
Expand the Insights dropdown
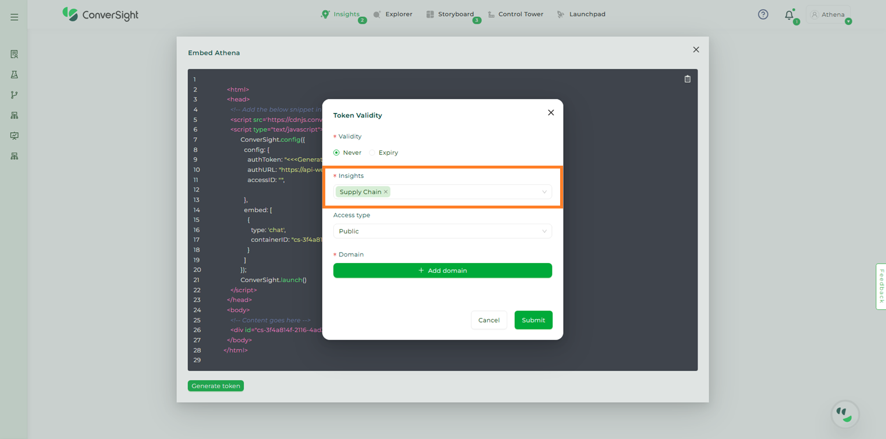pos(544,192)
